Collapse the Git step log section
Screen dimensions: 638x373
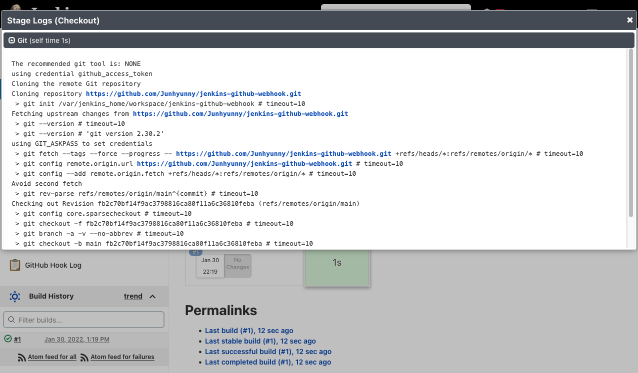[12, 40]
